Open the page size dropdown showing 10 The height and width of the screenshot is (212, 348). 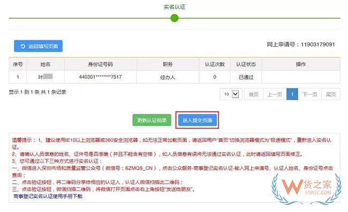point(231,94)
